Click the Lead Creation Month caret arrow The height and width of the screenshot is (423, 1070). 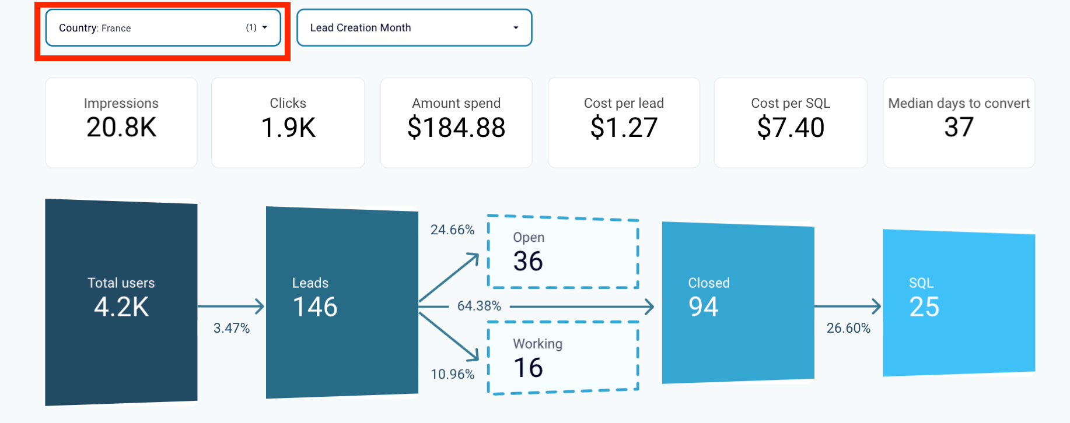(x=516, y=27)
